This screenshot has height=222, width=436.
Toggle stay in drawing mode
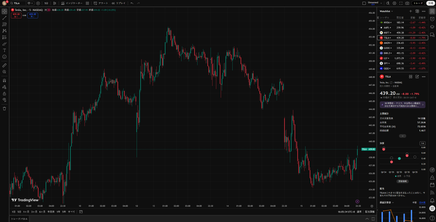coord(4,87)
